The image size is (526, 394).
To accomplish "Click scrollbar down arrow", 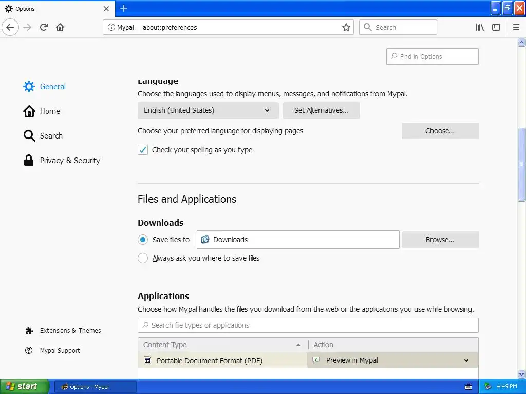I will tap(522, 374).
